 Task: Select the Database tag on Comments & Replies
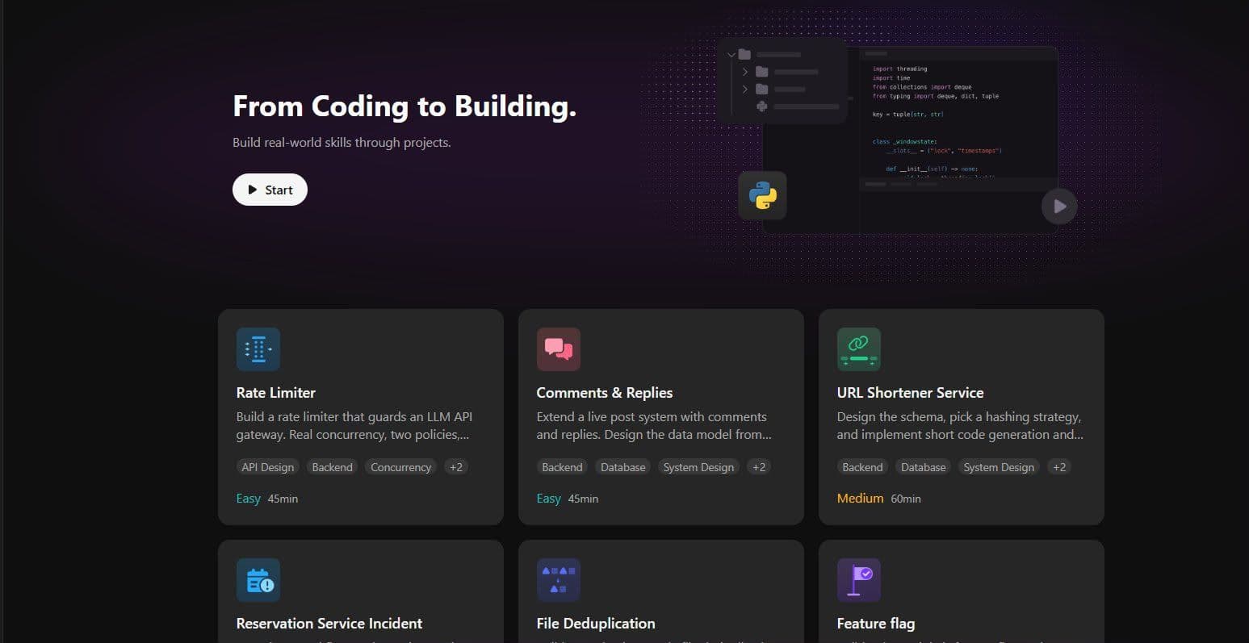point(623,467)
